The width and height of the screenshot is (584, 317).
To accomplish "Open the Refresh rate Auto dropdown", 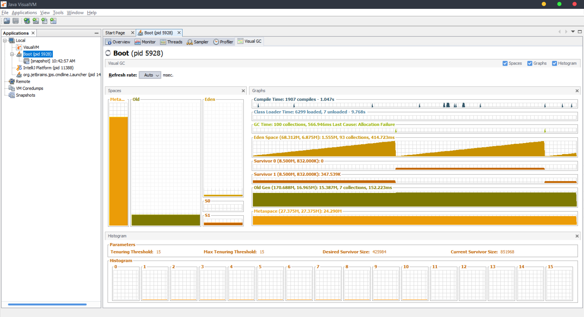I will pyautogui.click(x=150, y=75).
